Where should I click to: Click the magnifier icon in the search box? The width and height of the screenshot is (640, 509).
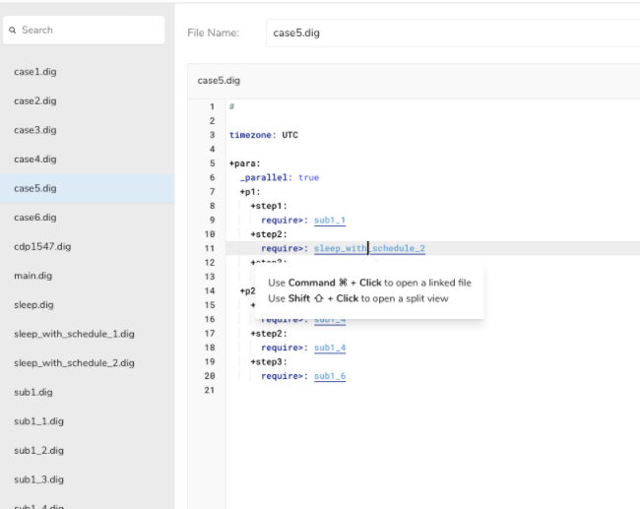[14, 31]
